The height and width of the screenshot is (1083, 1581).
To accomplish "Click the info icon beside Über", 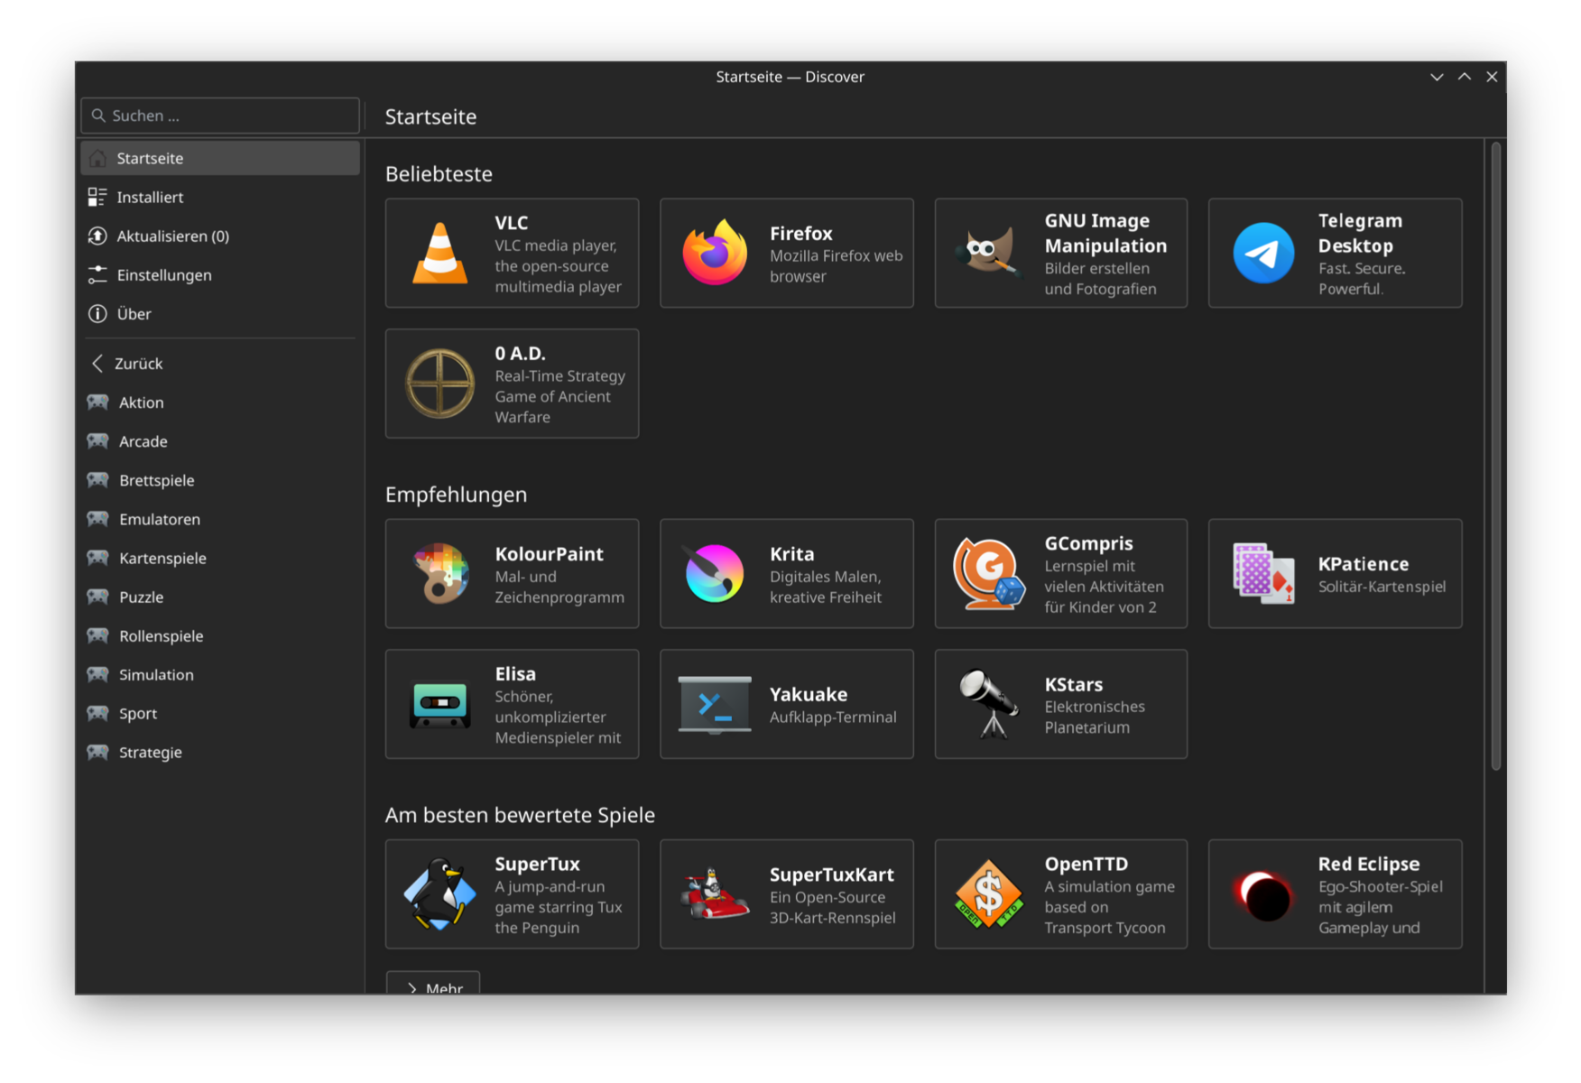I will pyautogui.click(x=97, y=313).
